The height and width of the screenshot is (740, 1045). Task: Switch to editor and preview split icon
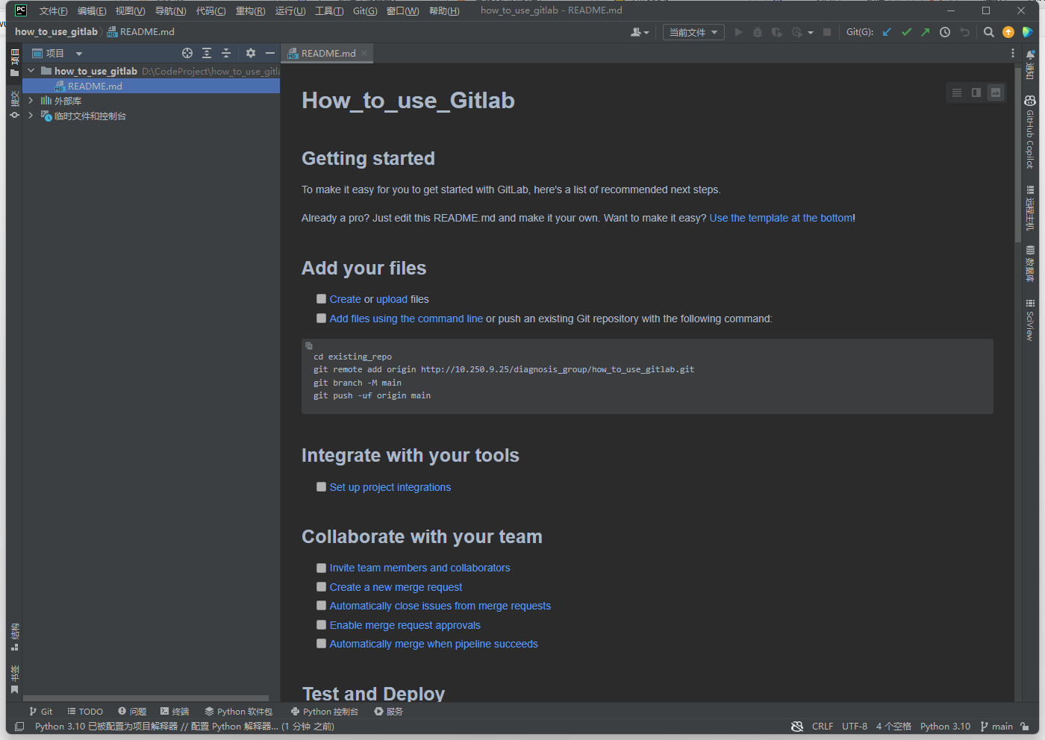(x=976, y=92)
